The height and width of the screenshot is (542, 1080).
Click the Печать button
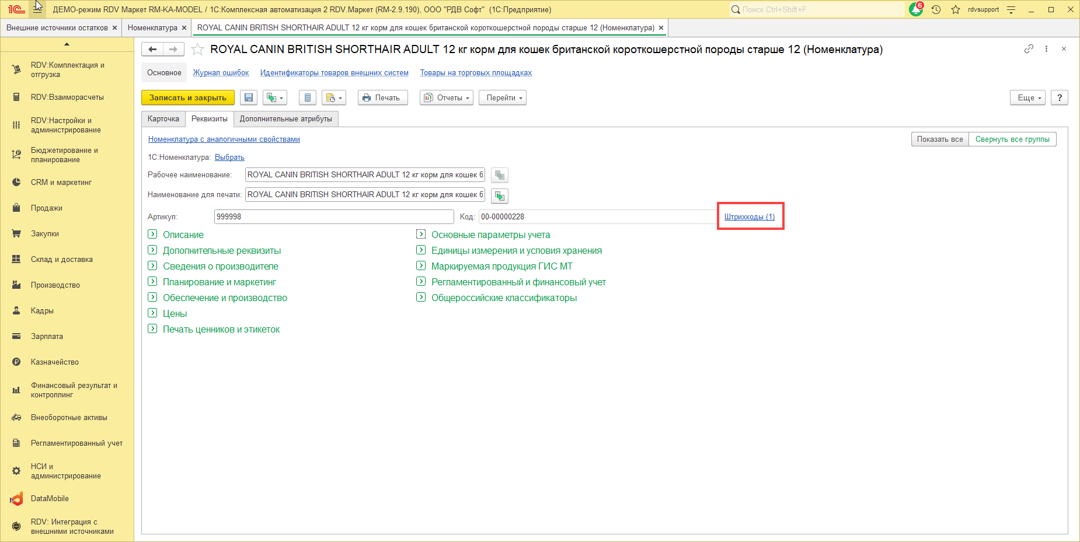tap(382, 97)
